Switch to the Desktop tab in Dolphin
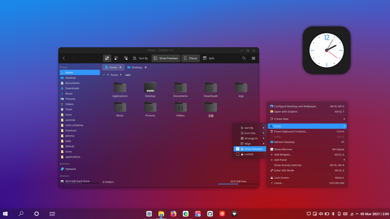 137,67
